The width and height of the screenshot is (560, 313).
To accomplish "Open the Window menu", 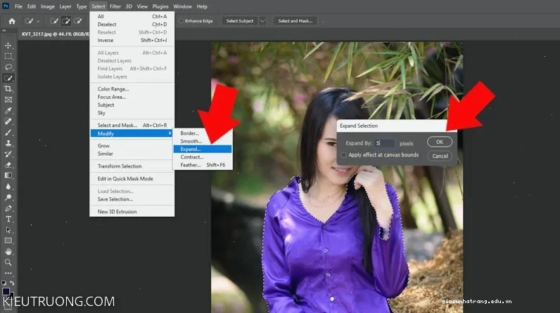I will pyautogui.click(x=182, y=6).
